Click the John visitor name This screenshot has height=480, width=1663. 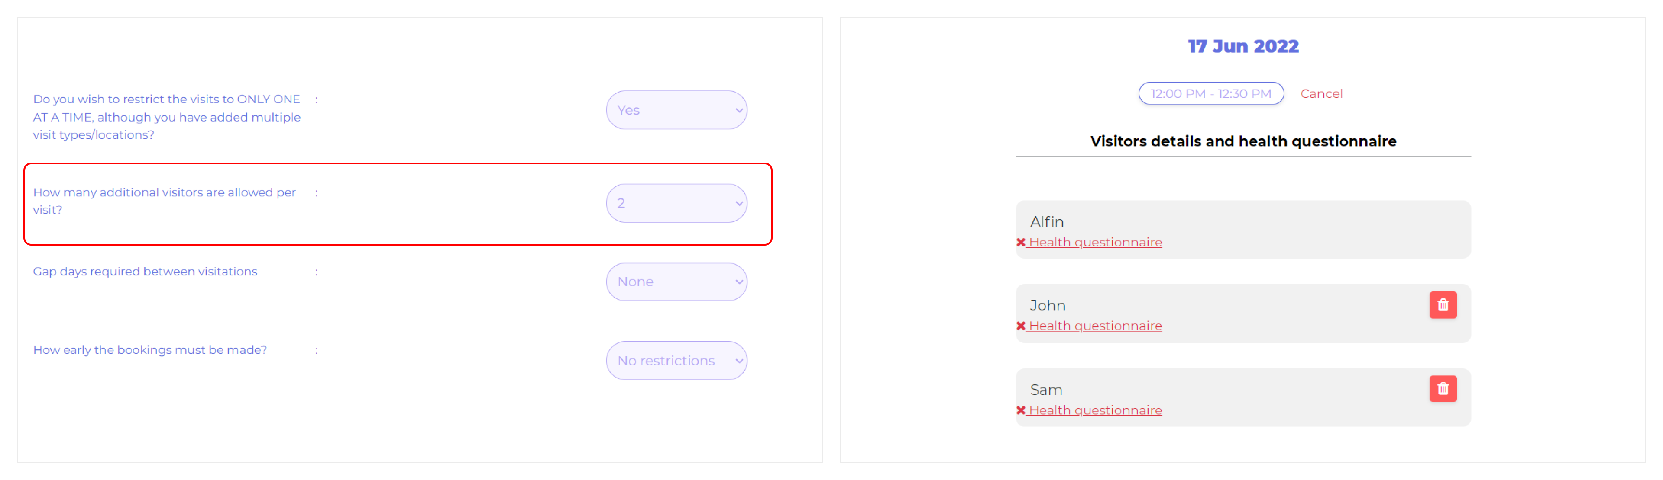[x=1047, y=305]
